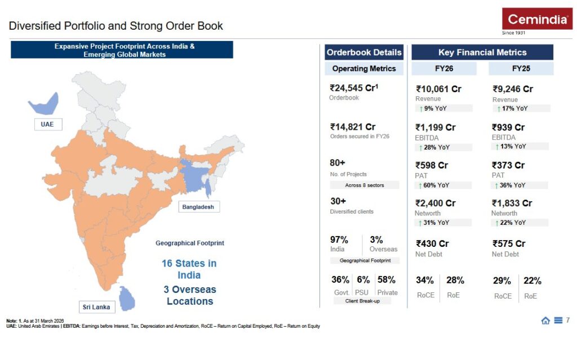Click the Client Break-up label
577x339 pixels.
[362, 301]
